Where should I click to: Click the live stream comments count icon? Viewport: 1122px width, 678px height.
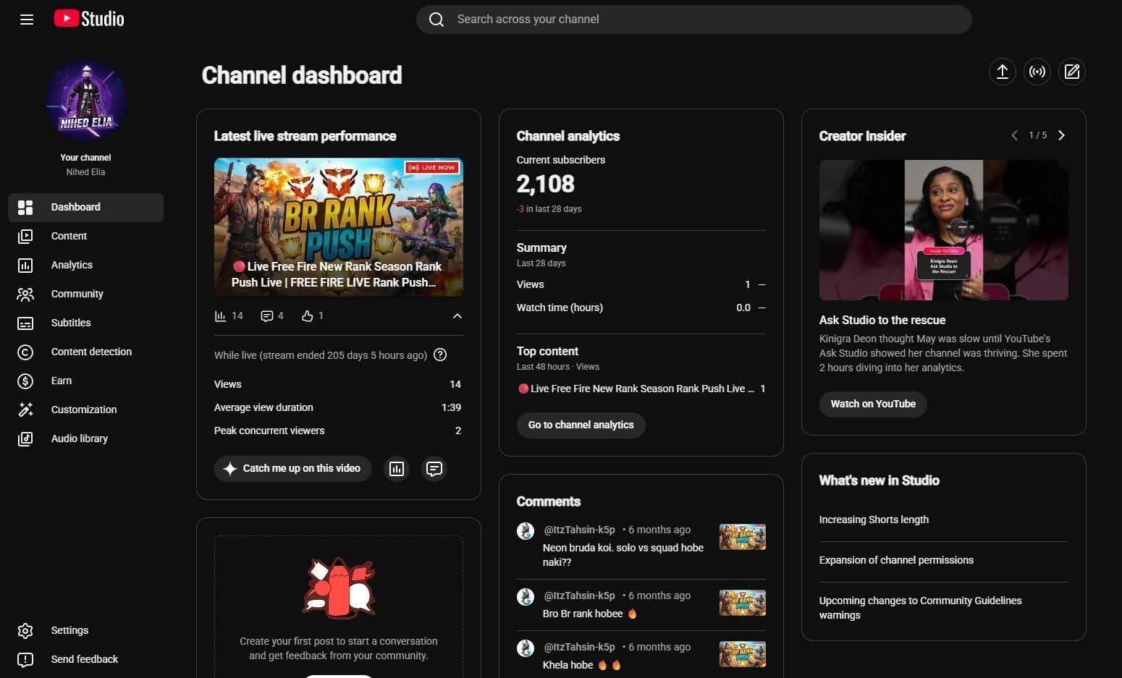pyautogui.click(x=267, y=316)
